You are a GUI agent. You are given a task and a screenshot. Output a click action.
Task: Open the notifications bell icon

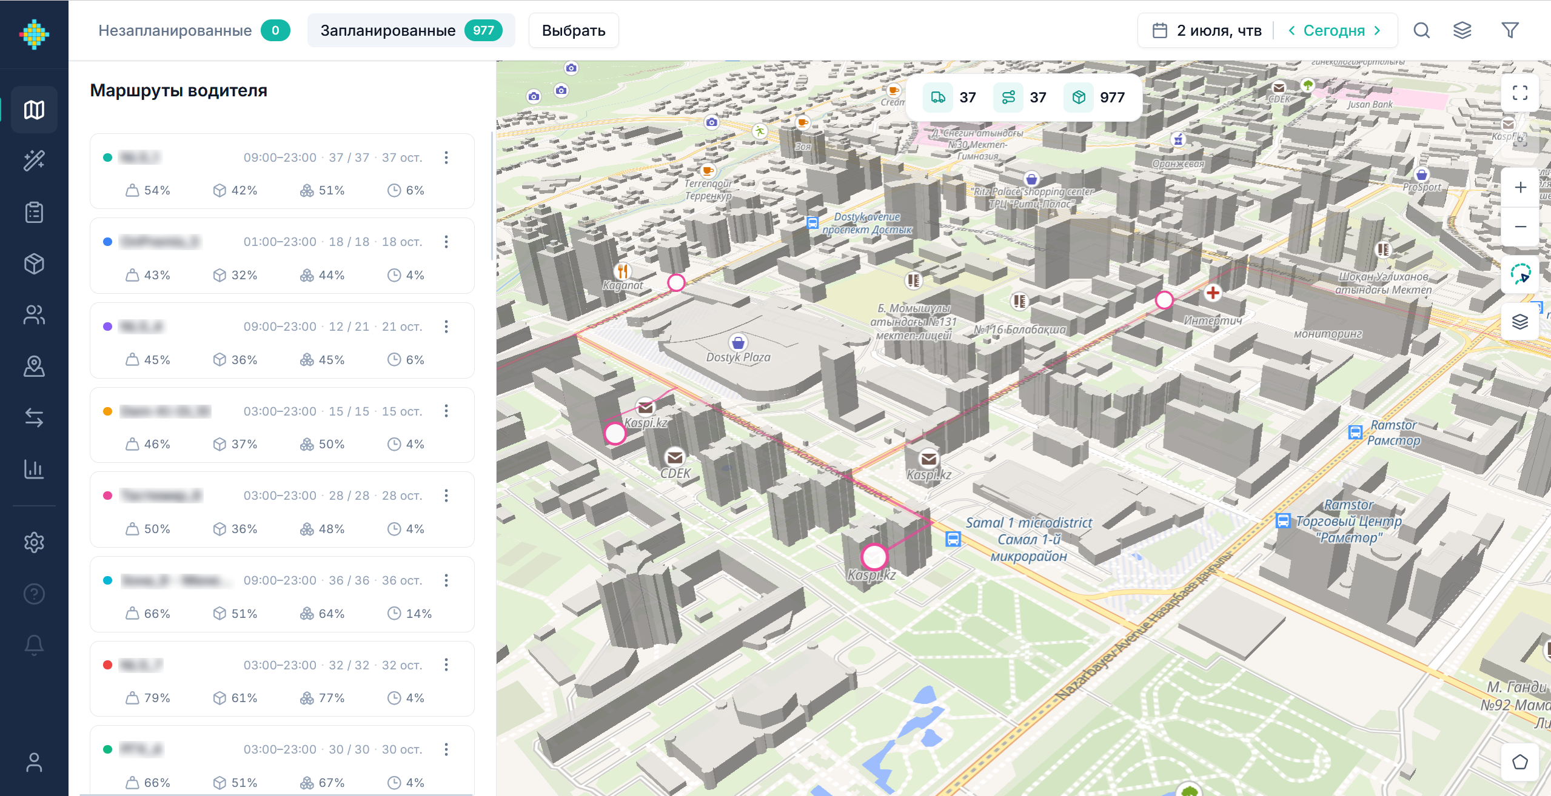[34, 645]
